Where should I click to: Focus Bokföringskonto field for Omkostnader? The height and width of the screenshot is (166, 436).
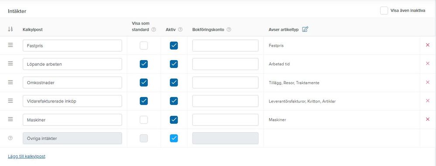(225, 82)
